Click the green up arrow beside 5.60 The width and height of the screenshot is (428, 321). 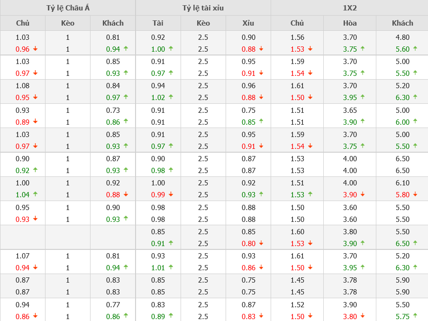[x=415, y=48]
